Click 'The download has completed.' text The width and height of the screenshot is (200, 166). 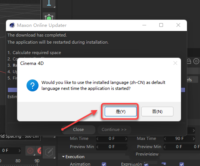[x=37, y=35]
